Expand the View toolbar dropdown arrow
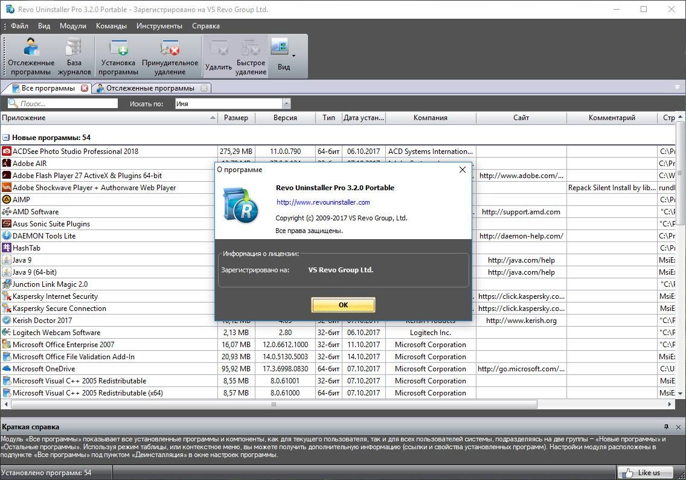 [x=293, y=56]
